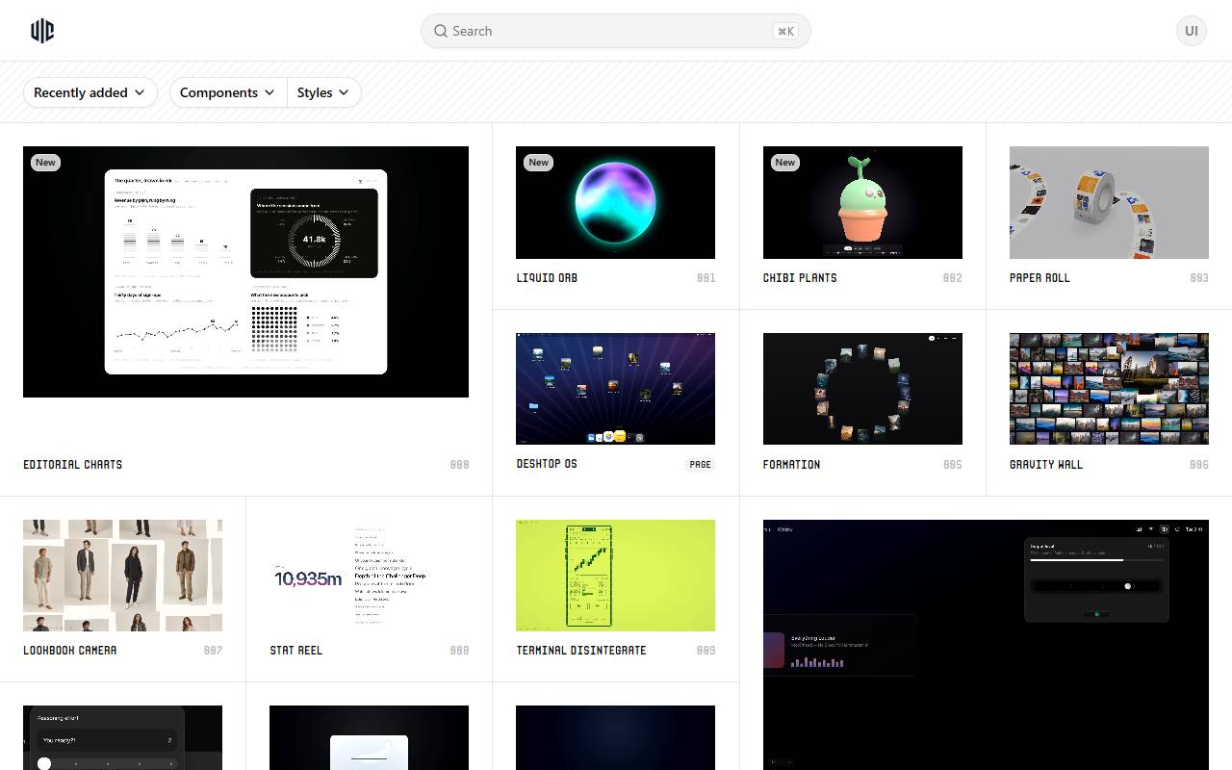Click the magnifier icon in the search bar
Viewport: 1232px width, 770px height.
click(441, 31)
